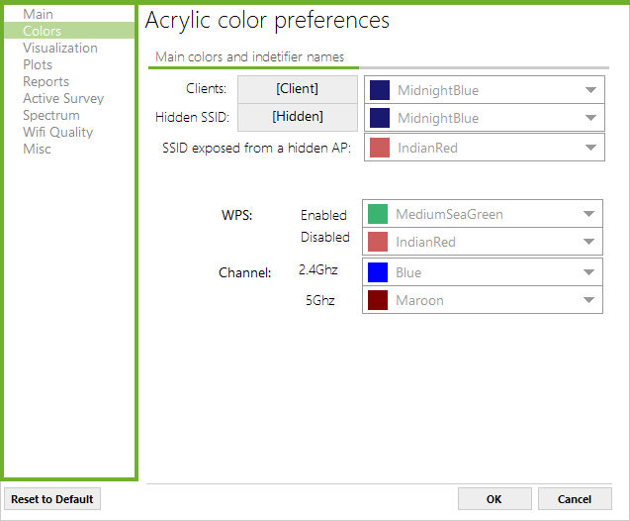Click the MediumSeaGreen color swatch

pyautogui.click(x=377, y=214)
